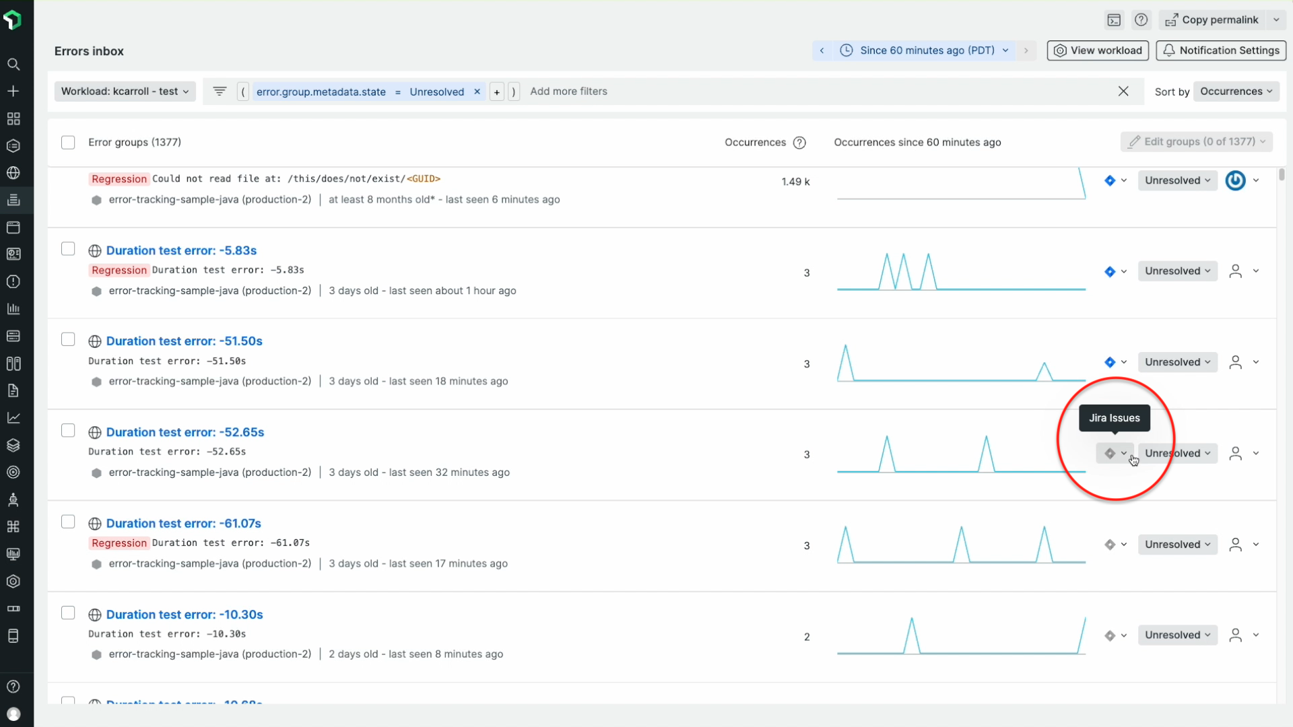The image size is (1293, 727).
Task: Select all error groups with the header checkbox
Action: point(68,143)
